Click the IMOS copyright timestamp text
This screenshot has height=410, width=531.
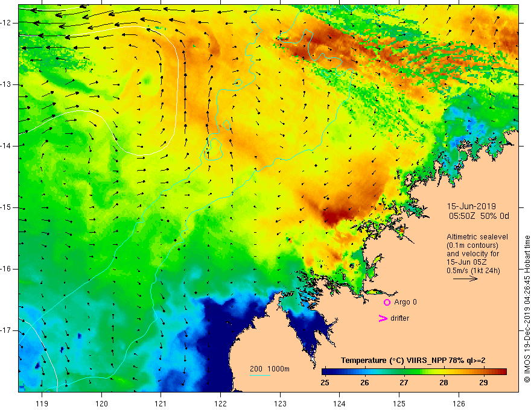[x=527, y=309]
